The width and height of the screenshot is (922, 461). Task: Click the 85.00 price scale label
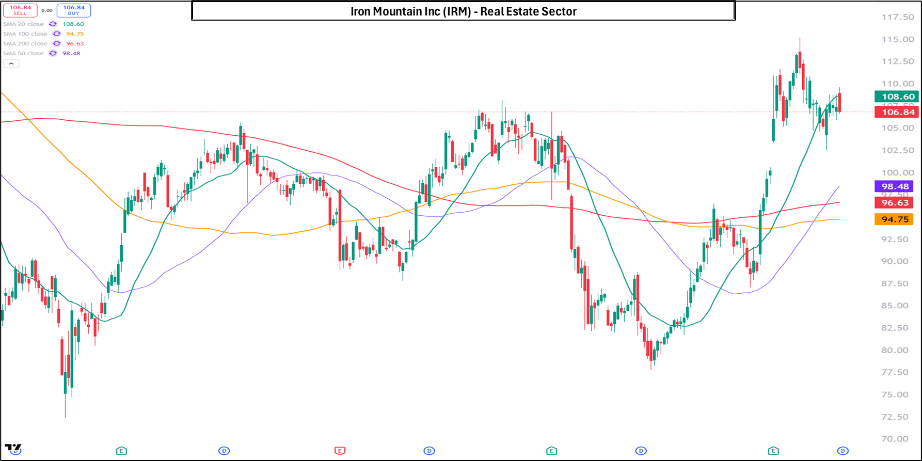click(895, 306)
